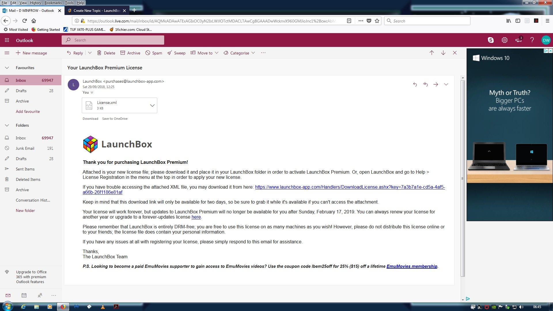
Task: Open Outlook settings gear
Action: click(505, 40)
